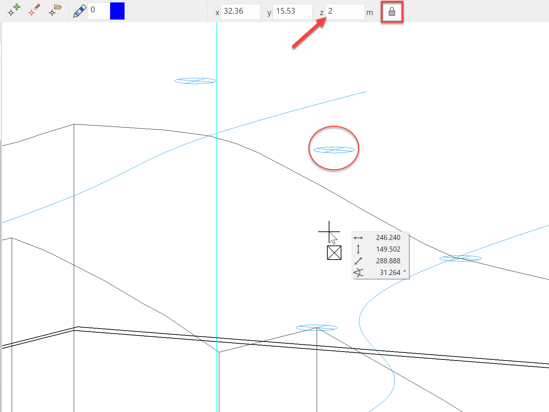Open the blue pen color swatch
This screenshot has width=549, height=412.
[117, 11]
